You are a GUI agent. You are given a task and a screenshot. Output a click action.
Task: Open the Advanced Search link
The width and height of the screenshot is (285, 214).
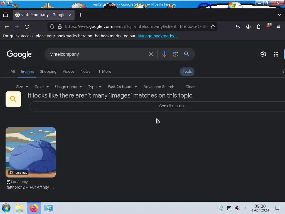[x=159, y=87]
